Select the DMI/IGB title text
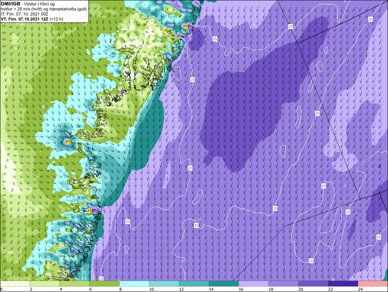The width and height of the screenshot is (388, 292). pyautogui.click(x=10, y=4)
